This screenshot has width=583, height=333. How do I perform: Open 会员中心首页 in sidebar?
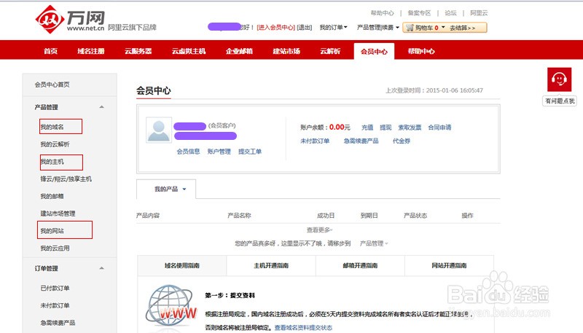coord(52,85)
